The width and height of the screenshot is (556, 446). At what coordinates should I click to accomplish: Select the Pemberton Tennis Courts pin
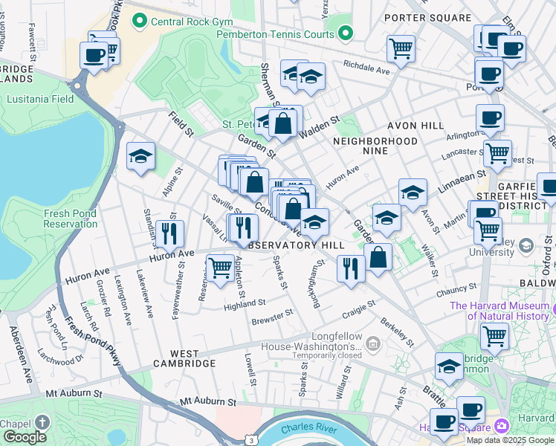(345, 34)
